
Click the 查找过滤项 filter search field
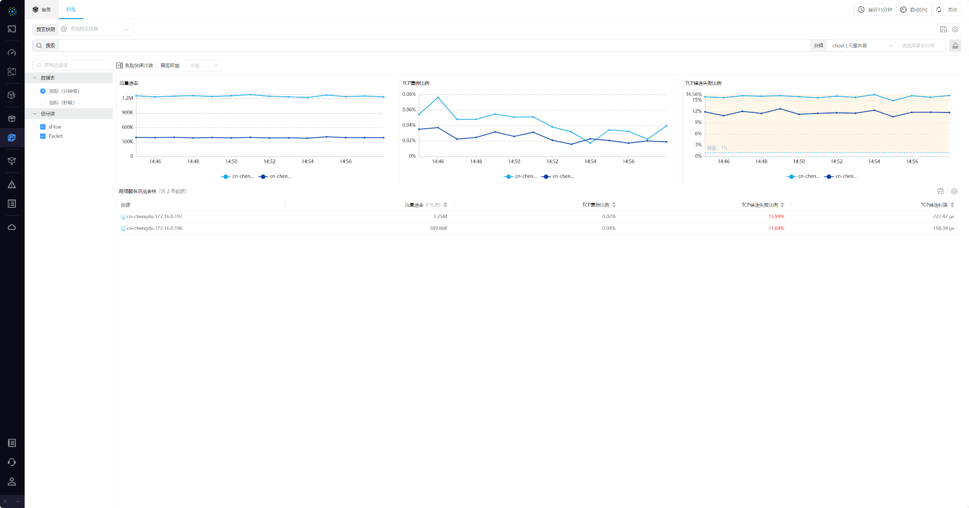point(73,65)
